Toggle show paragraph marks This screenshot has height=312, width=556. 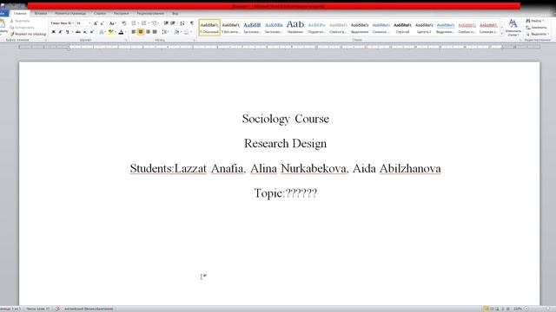tap(192, 23)
